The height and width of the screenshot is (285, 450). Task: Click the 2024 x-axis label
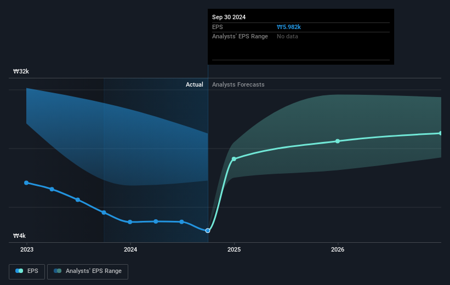click(x=130, y=249)
